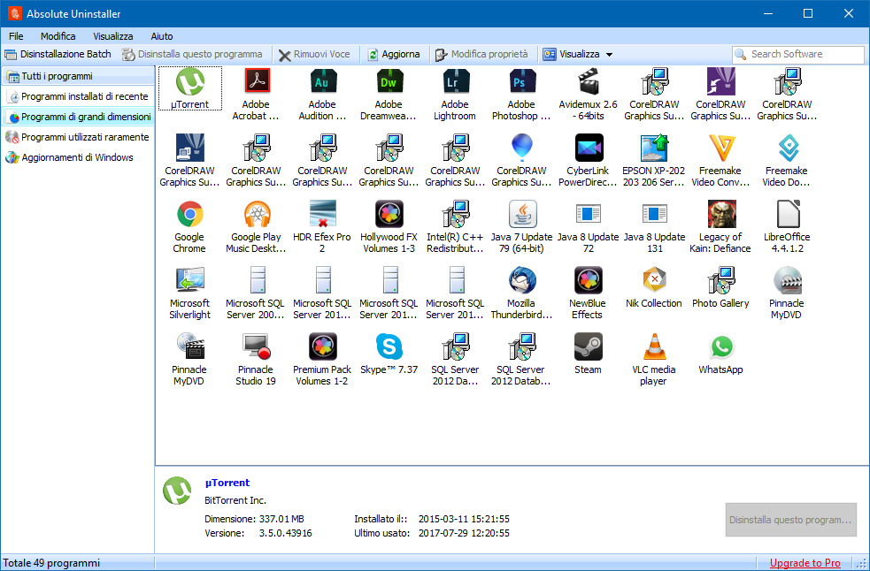Screen dimensions: 870x571
Task: Click the VLC media player icon
Action: (x=654, y=346)
